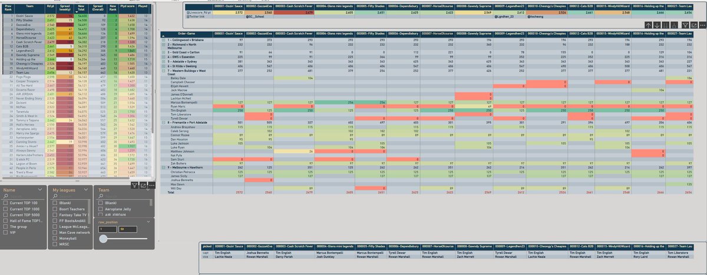Check Current TOP 5000 checkbox
Viewport: 707px width, 275px height.
(5, 214)
